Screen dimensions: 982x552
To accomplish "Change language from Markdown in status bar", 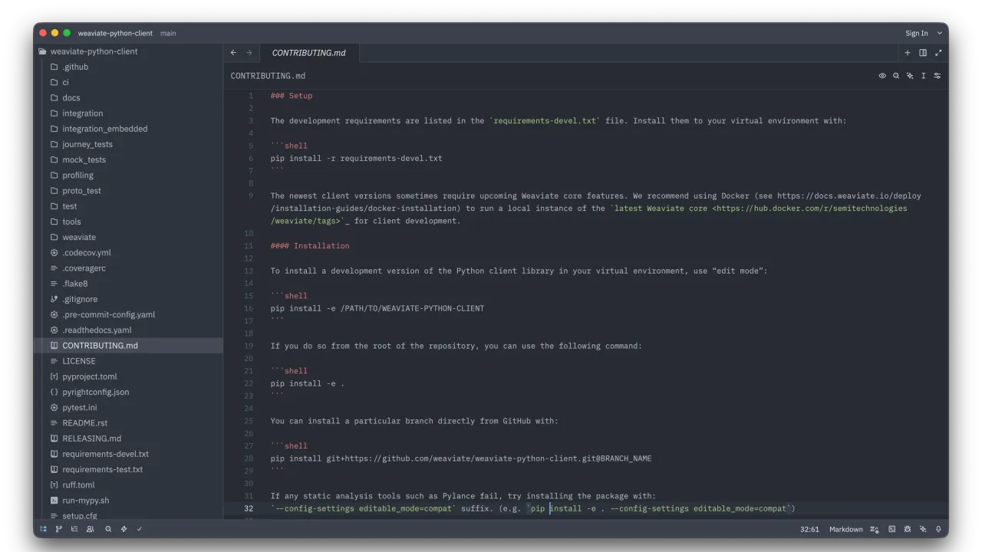I will [846, 529].
